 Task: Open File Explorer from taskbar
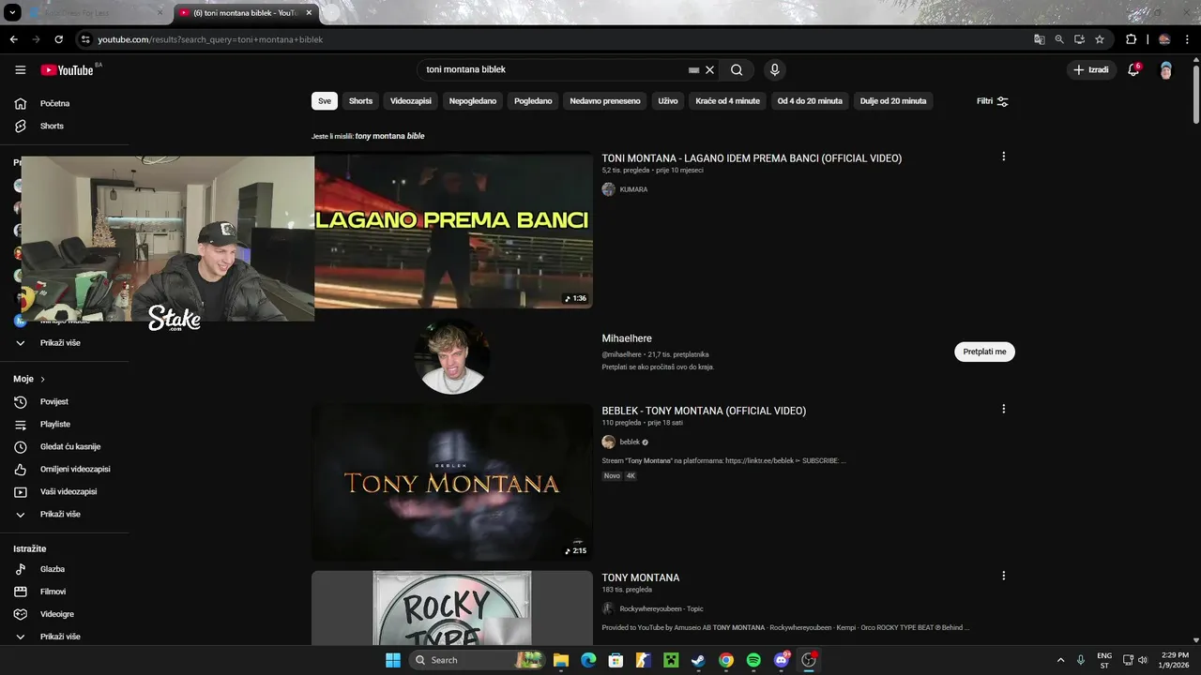(x=560, y=660)
